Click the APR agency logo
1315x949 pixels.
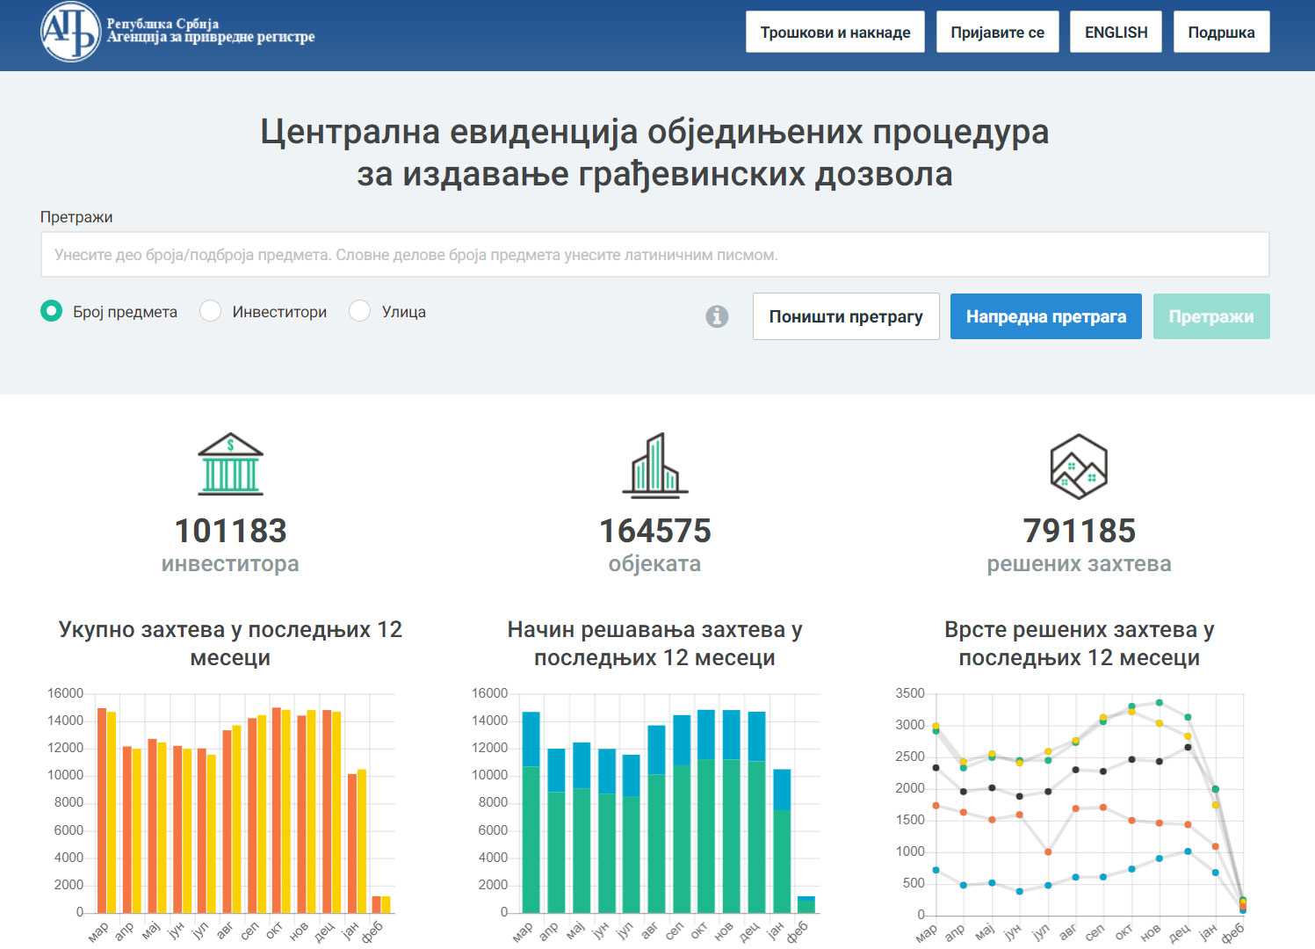[71, 33]
